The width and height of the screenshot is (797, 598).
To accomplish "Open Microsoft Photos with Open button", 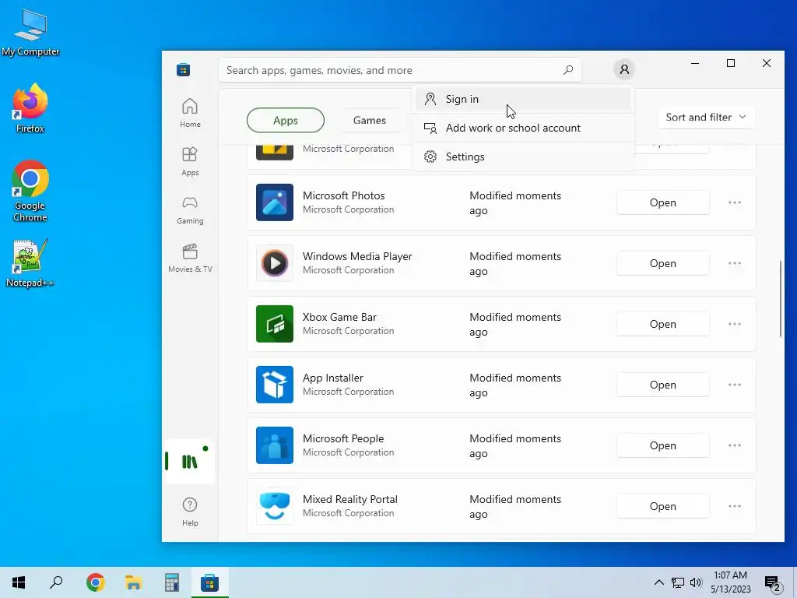I will pyautogui.click(x=663, y=202).
